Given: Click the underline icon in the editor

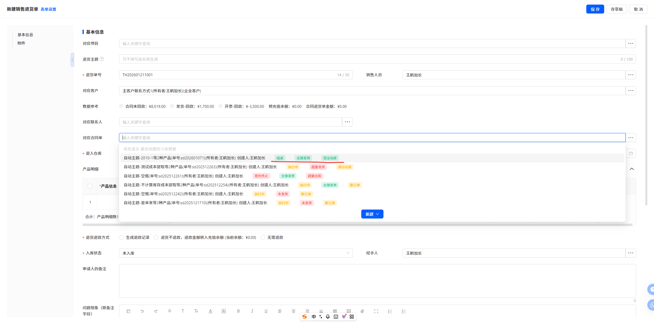Looking at the screenshot, I should (x=266, y=311).
